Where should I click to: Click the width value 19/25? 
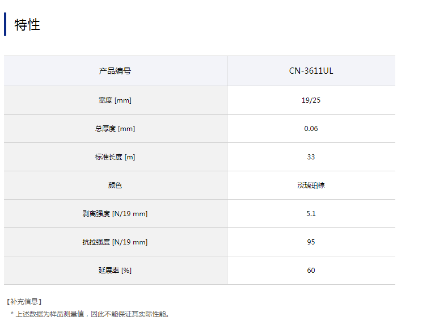point(311,100)
